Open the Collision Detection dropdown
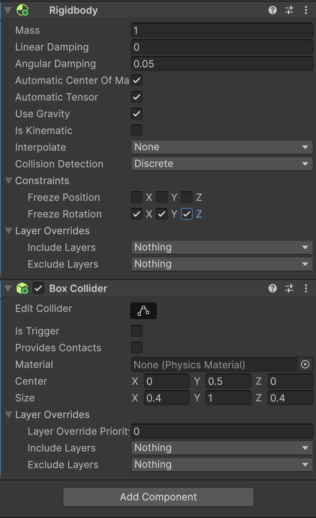Image resolution: width=316 pixels, height=518 pixels. (x=222, y=164)
